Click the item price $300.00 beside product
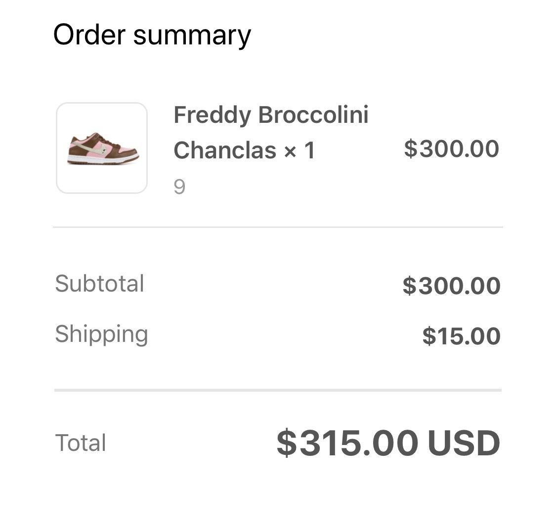Screen dimensions: 556x517 451,148
